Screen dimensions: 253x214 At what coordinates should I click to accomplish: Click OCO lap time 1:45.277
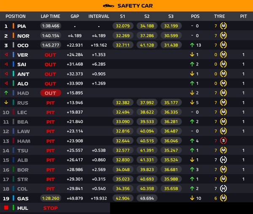(51, 45)
